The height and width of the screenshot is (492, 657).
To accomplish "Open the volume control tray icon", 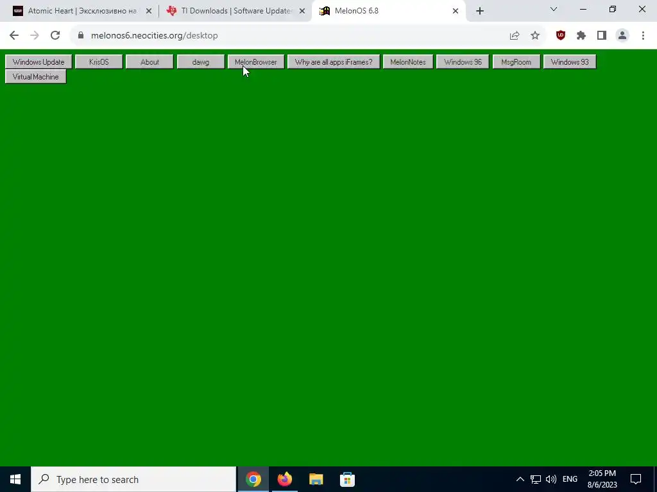I will (x=551, y=479).
